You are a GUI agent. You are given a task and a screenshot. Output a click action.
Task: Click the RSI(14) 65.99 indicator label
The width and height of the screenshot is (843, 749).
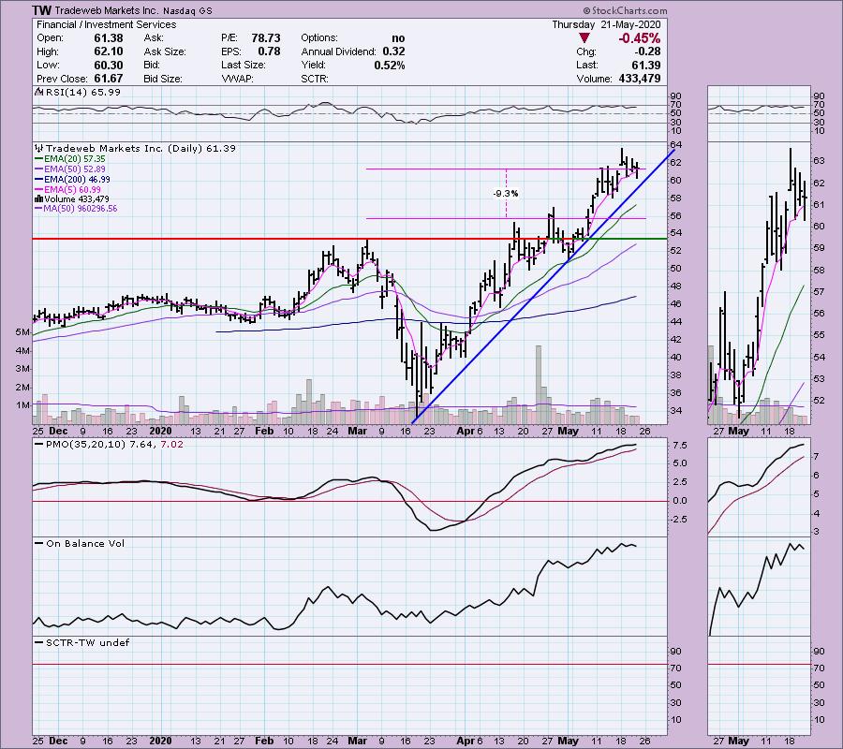click(79, 93)
